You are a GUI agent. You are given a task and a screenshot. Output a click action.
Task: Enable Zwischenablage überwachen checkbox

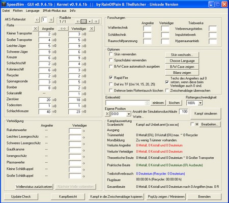coord(167,91)
